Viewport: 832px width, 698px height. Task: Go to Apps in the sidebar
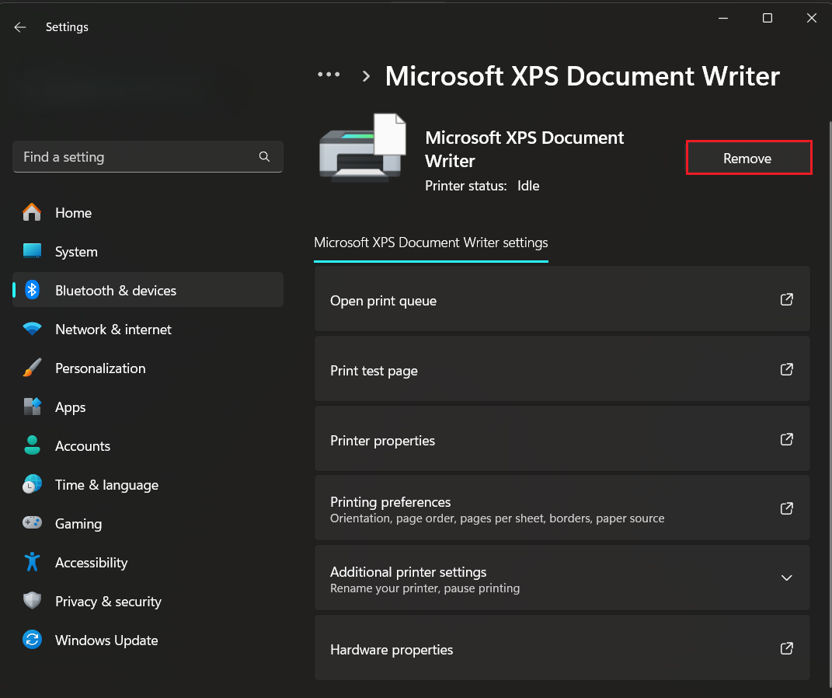70,407
